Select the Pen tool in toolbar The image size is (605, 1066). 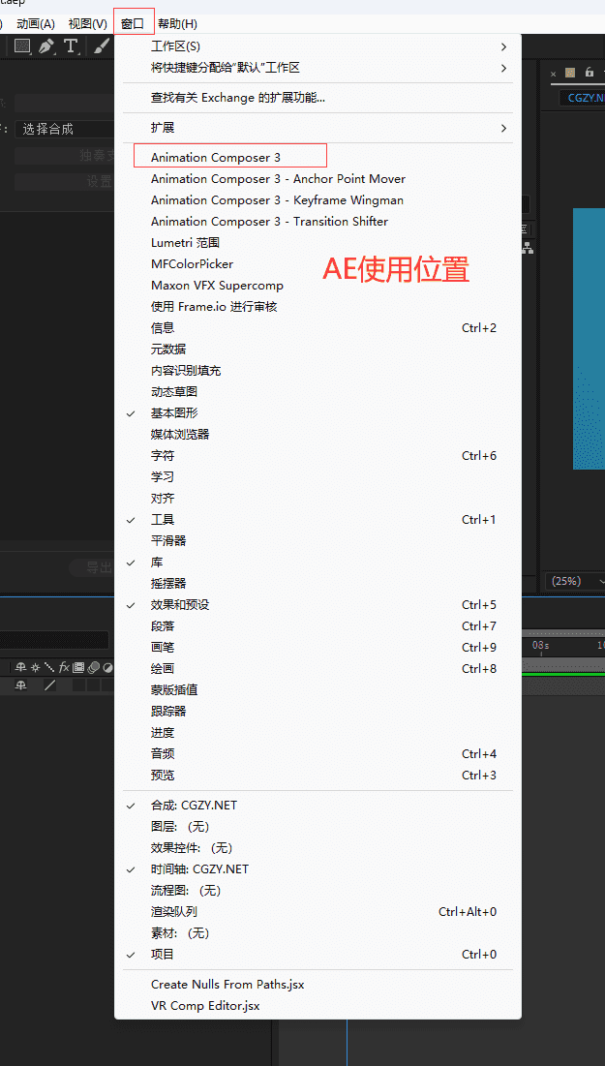coord(46,46)
